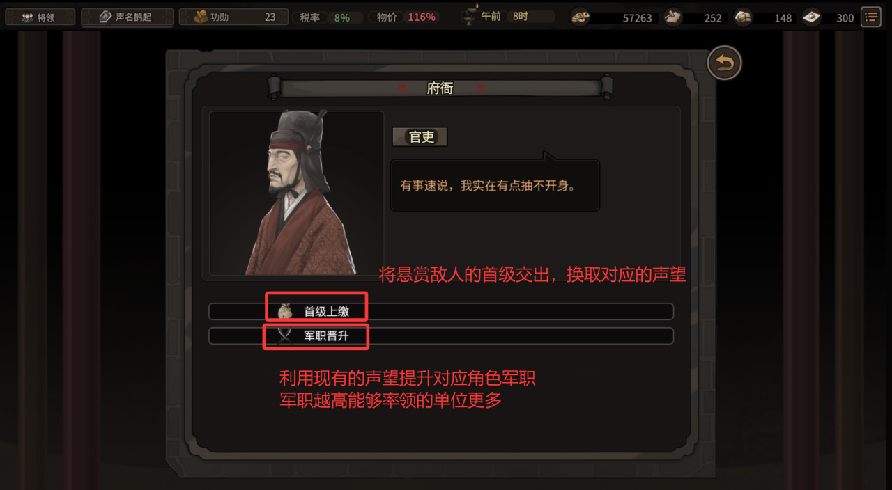Click the crossed swords icon beside 军职晋升
The height and width of the screenshot is (490, 892).
coord(284,336)
